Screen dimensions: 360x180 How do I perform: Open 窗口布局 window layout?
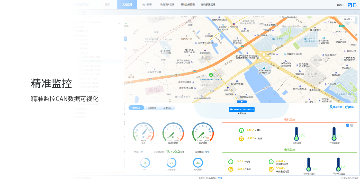346,178
